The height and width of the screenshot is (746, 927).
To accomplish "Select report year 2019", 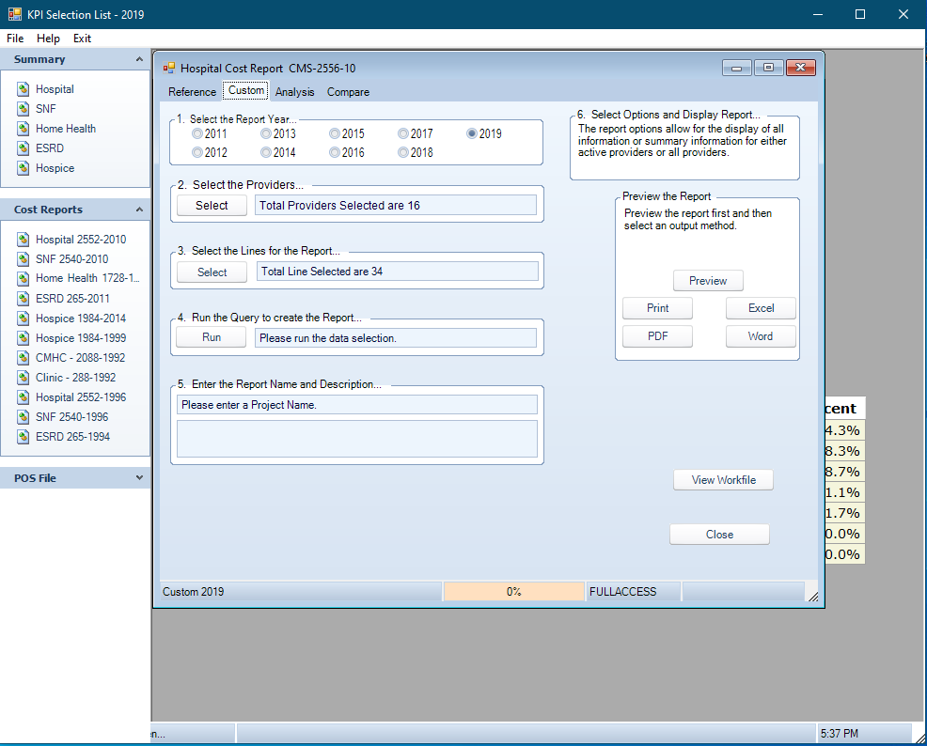I will click(483, 133).
